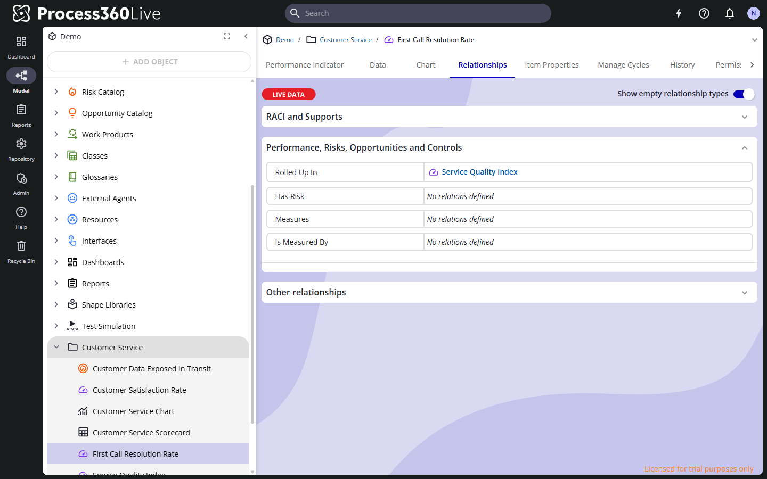
Task: Click the Opportunity Catalog lightbulb icon
Action: [72, 113]
